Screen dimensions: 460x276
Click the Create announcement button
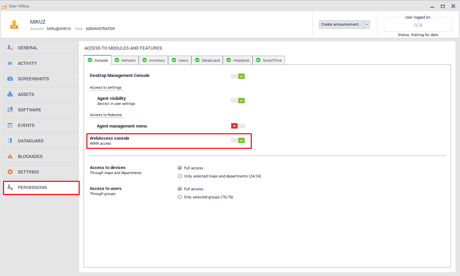[341, 24]
